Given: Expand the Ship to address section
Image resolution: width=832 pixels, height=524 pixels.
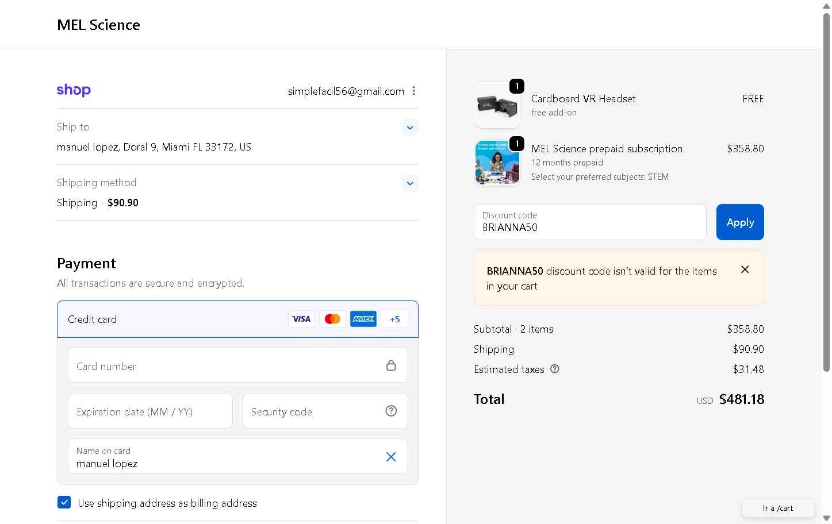Looking at the screenshot, I should [409, 128].
